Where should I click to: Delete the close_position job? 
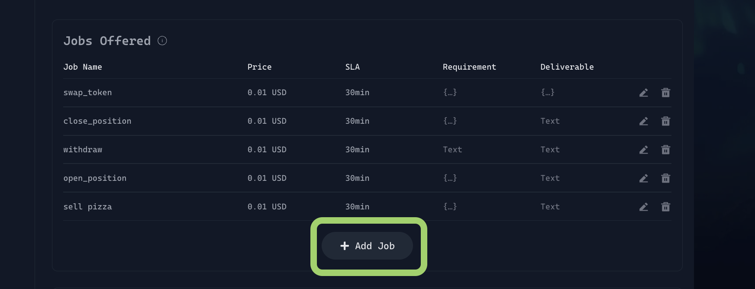665,121
